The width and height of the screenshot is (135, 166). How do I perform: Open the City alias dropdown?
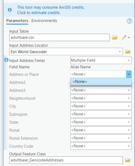point(101,106)
